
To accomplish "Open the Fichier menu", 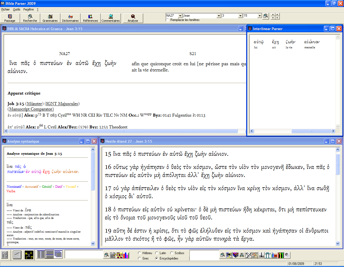I will [5, 9].
